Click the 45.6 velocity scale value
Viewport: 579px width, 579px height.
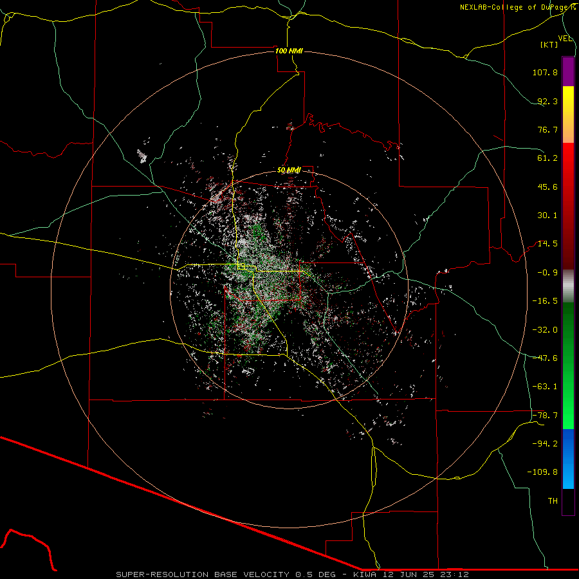[547, 187]
